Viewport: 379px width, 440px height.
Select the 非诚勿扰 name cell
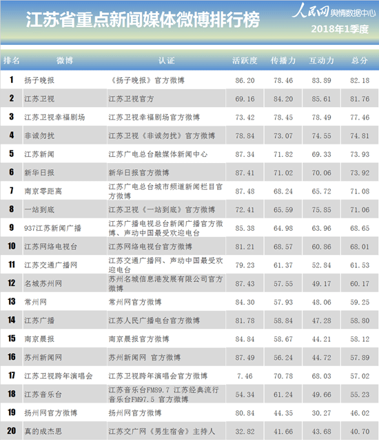tap(64, 136)
